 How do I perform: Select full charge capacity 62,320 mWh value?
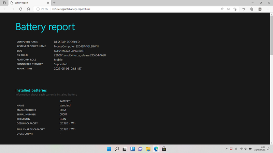pos(67,129)
